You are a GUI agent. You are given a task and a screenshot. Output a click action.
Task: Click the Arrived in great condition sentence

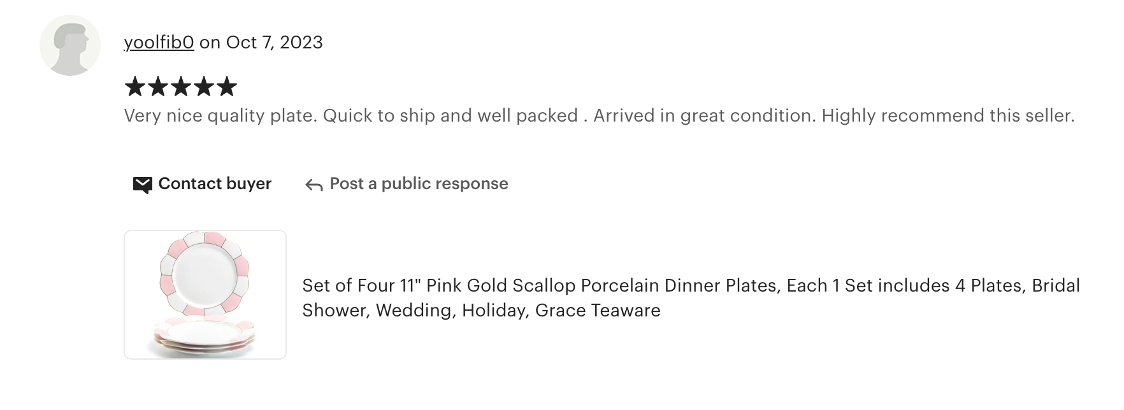click(x=704, y=116)
